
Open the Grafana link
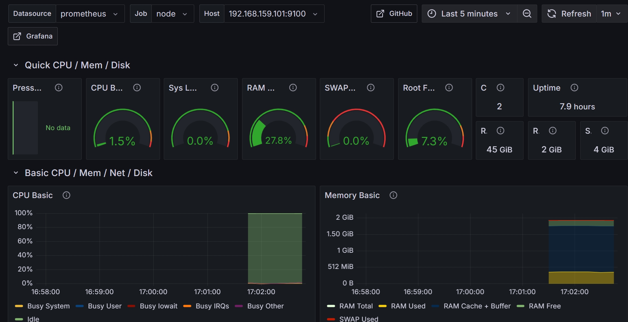(33, 36)
